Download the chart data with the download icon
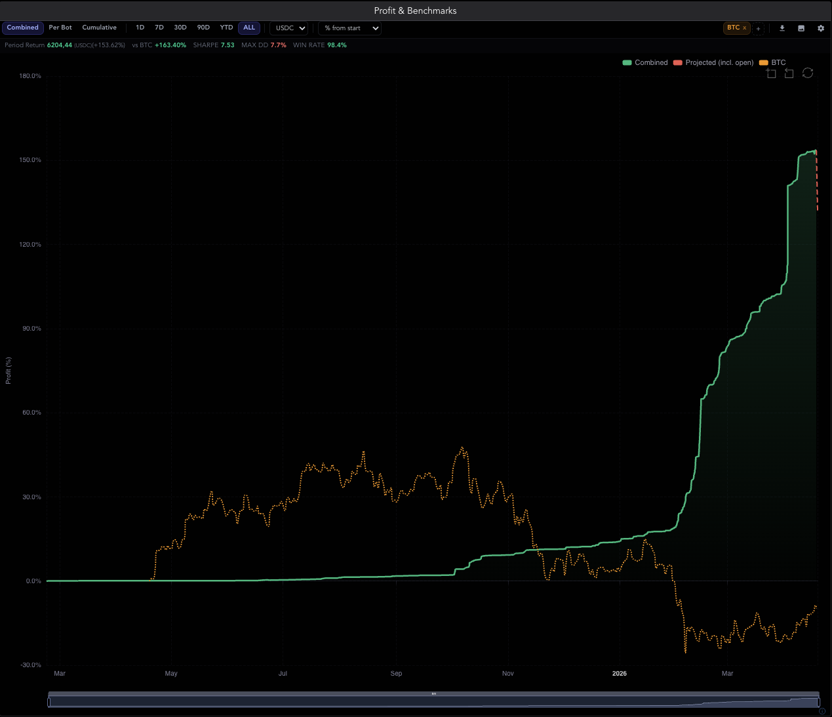This screenshot has height=717, width=832. (782, 28)
